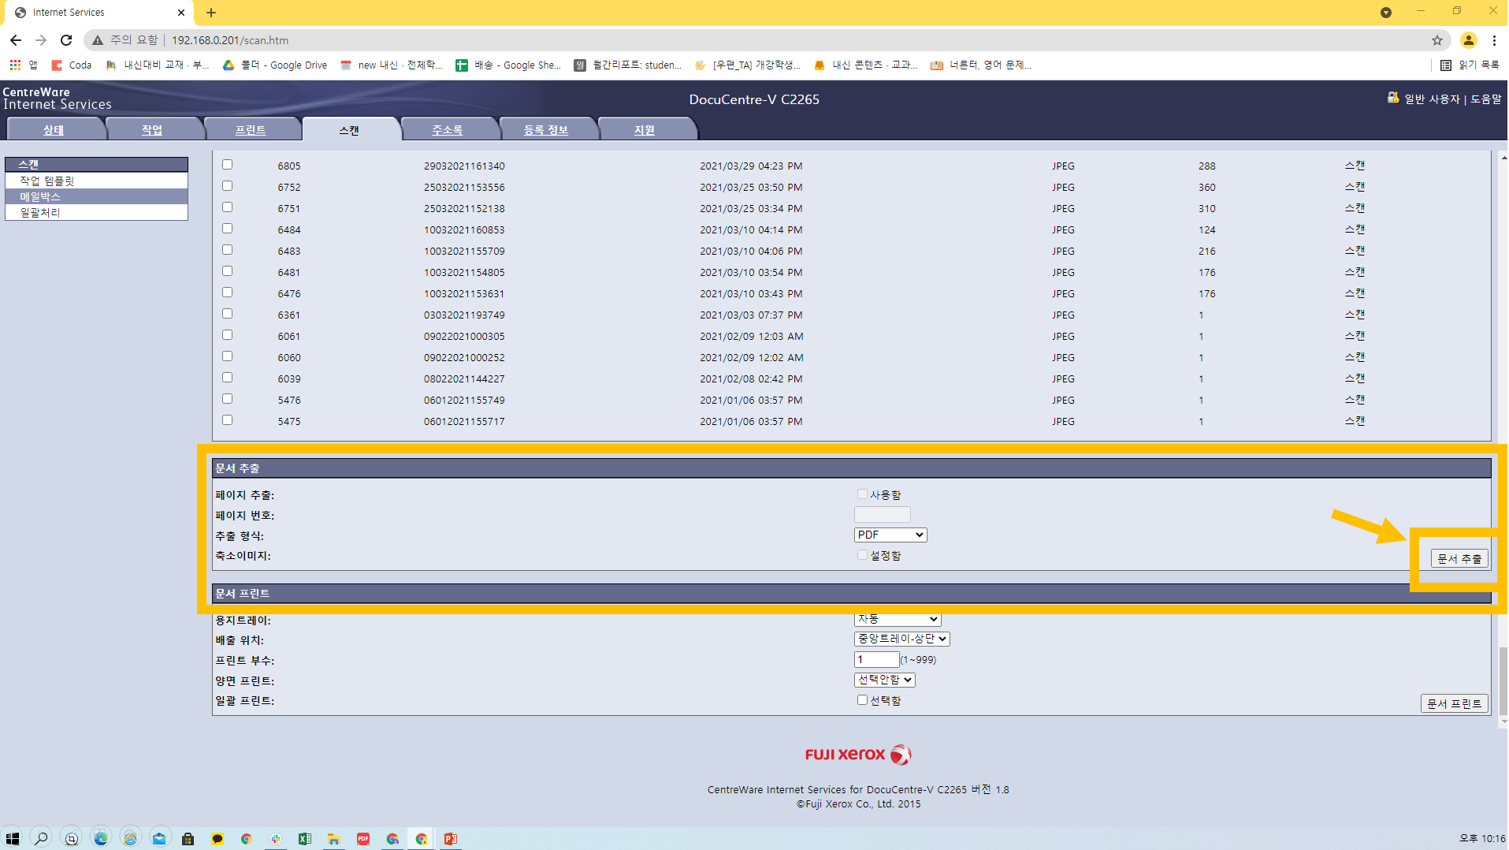This screenshot has height=850, width=1509.
Task: Check the box for document 6752
Action: (x=227, y=186)
